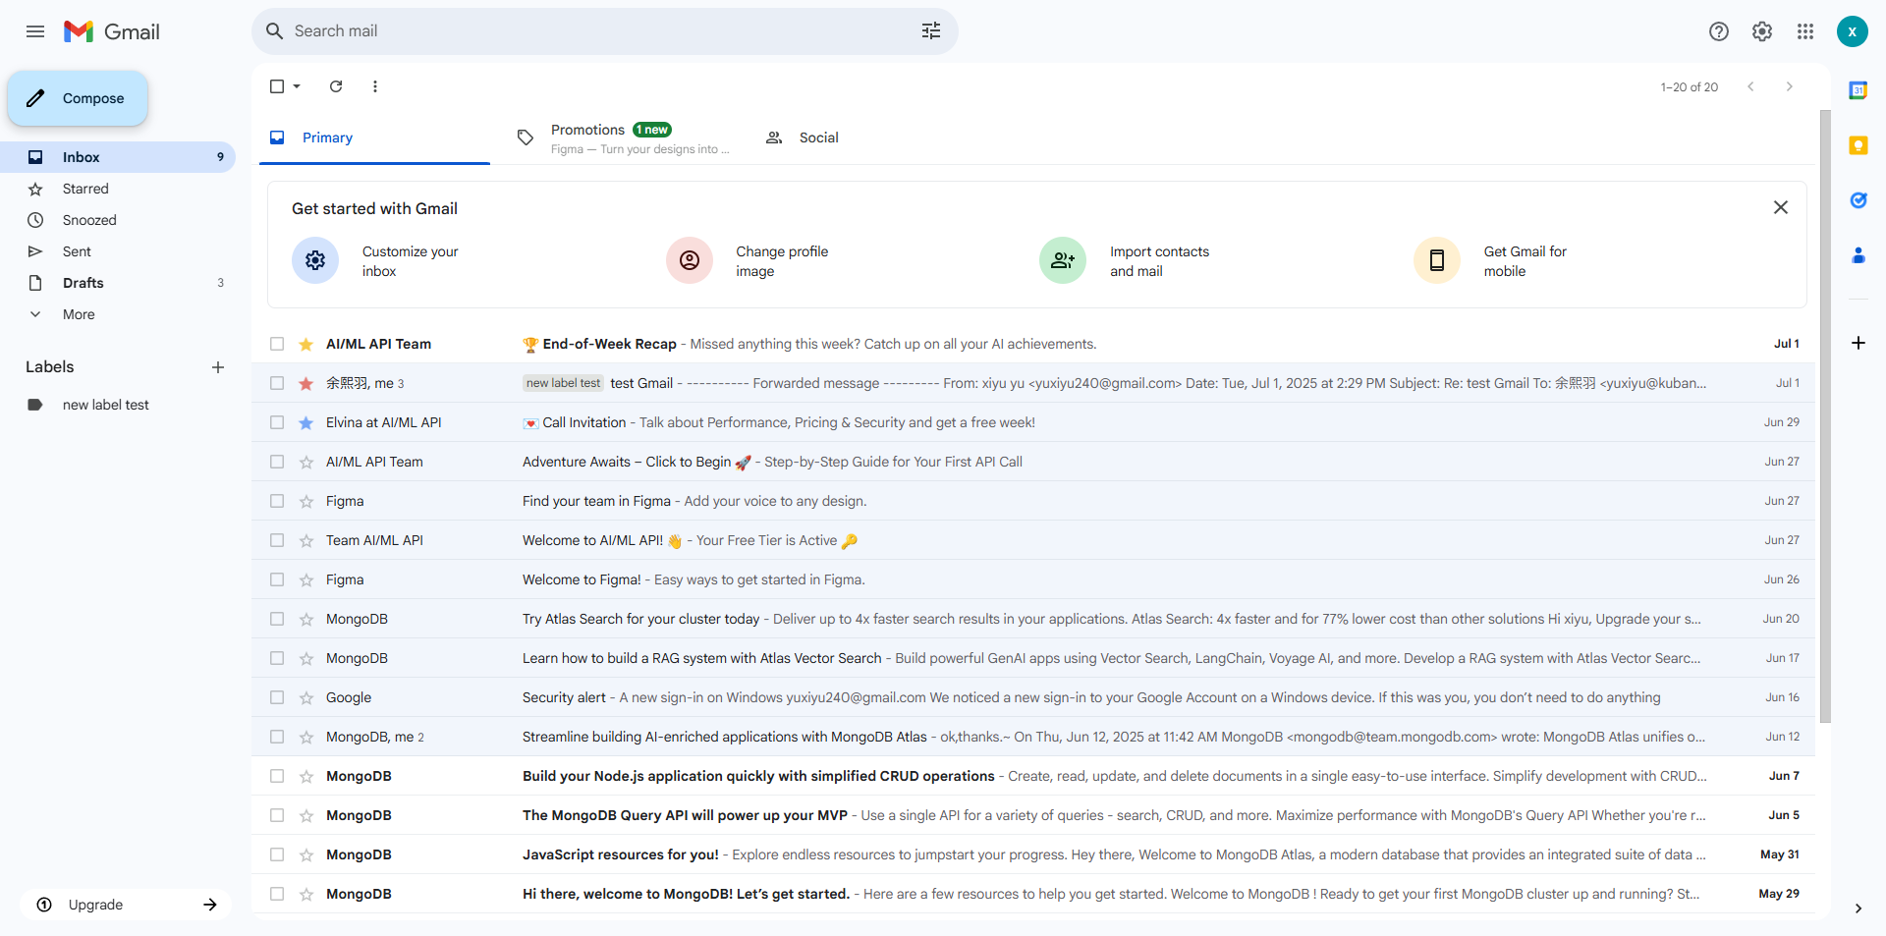Open search options filter icon
The width and height of the screenshot is (1886, 936).
[x=931, y=31]
